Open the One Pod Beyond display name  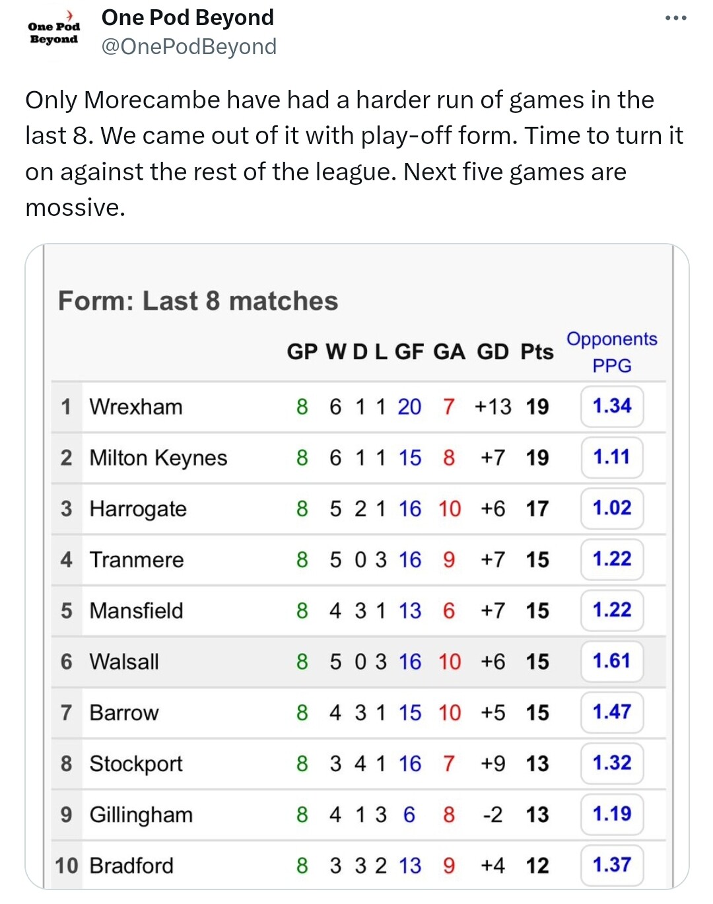pos(187,18)
